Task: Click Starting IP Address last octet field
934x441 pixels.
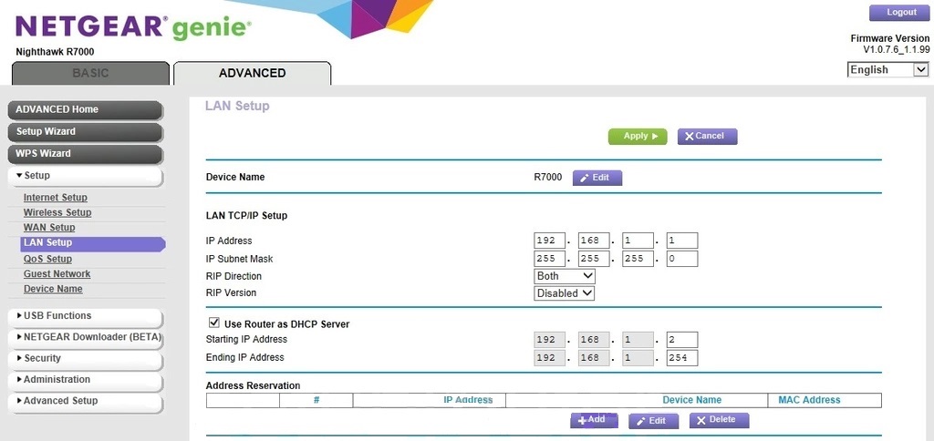Action: pyautogui.click(x=682, y=340)
